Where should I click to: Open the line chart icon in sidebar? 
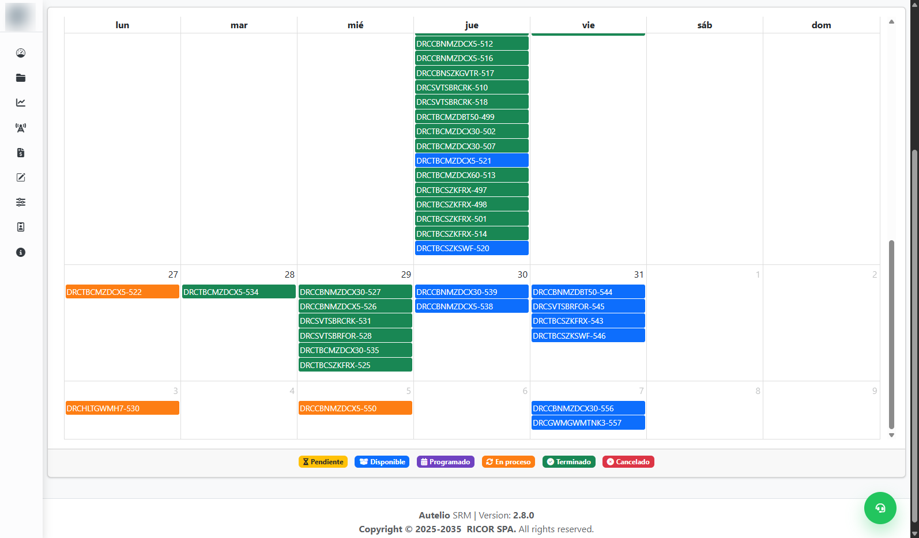click(x=21, y=103)
